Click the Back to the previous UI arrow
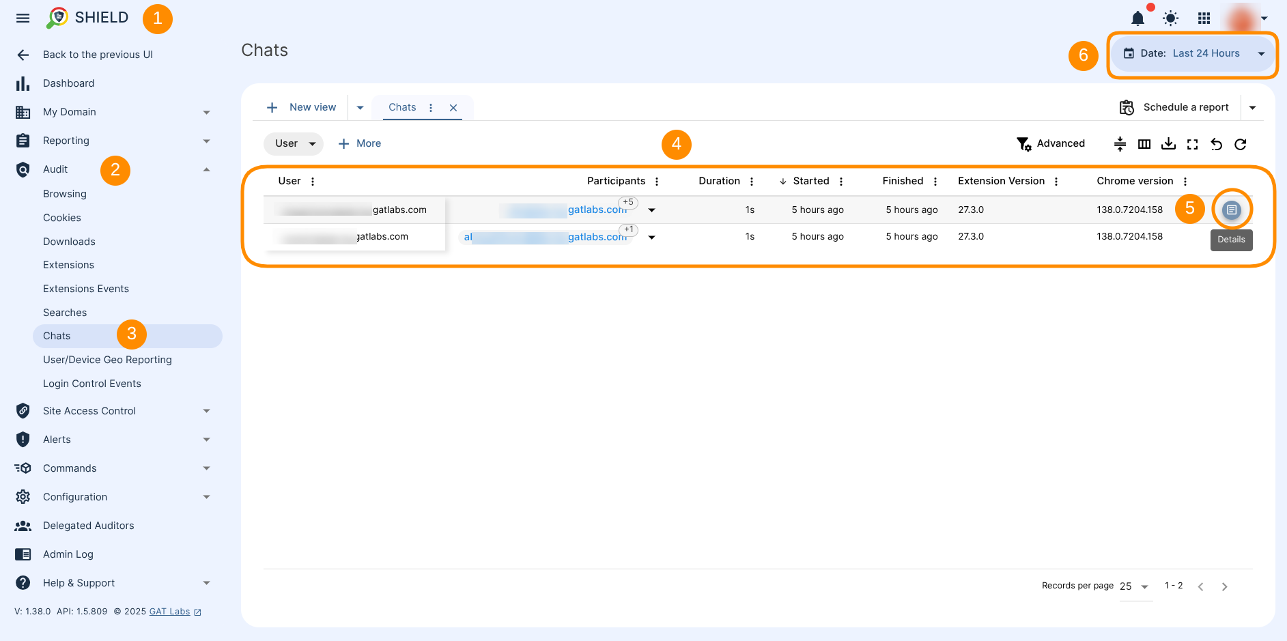Image resolution: width=1287 pixels, height=641 pixels. (23, 55)
